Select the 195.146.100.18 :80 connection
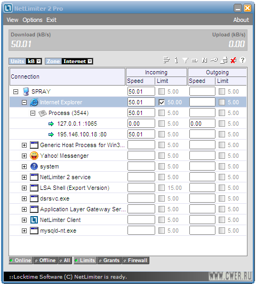 tap(82, 134)
